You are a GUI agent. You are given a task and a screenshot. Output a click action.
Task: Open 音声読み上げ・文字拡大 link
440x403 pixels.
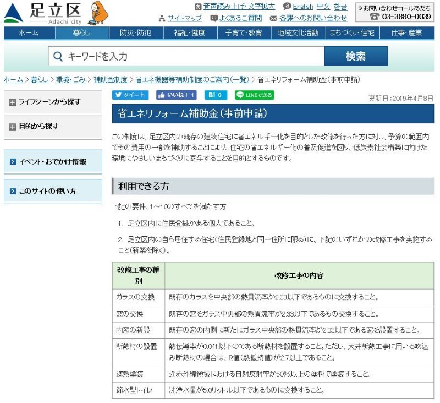point(239,7)
